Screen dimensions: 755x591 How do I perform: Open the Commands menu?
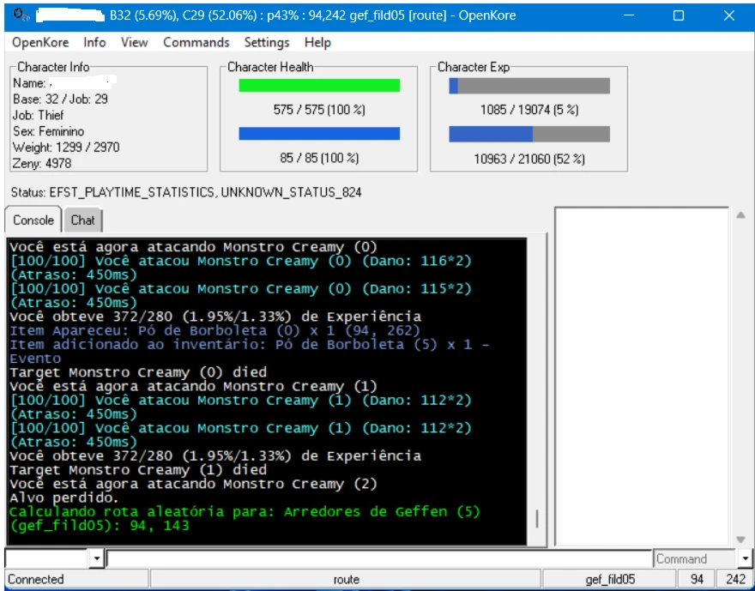(x=196, y=42)
